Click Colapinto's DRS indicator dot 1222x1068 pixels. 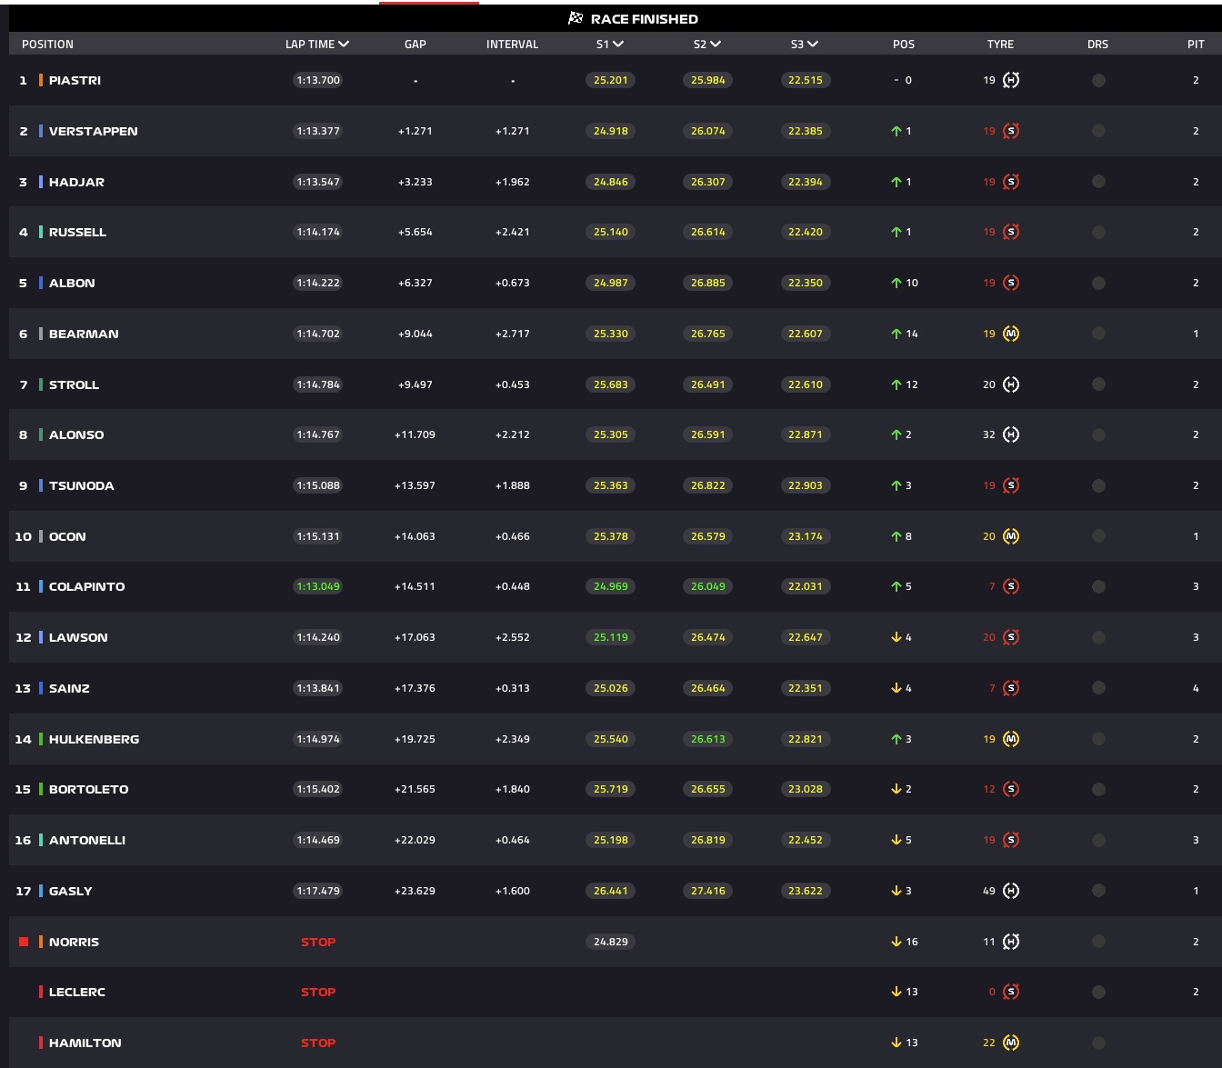pos(1098,586)
